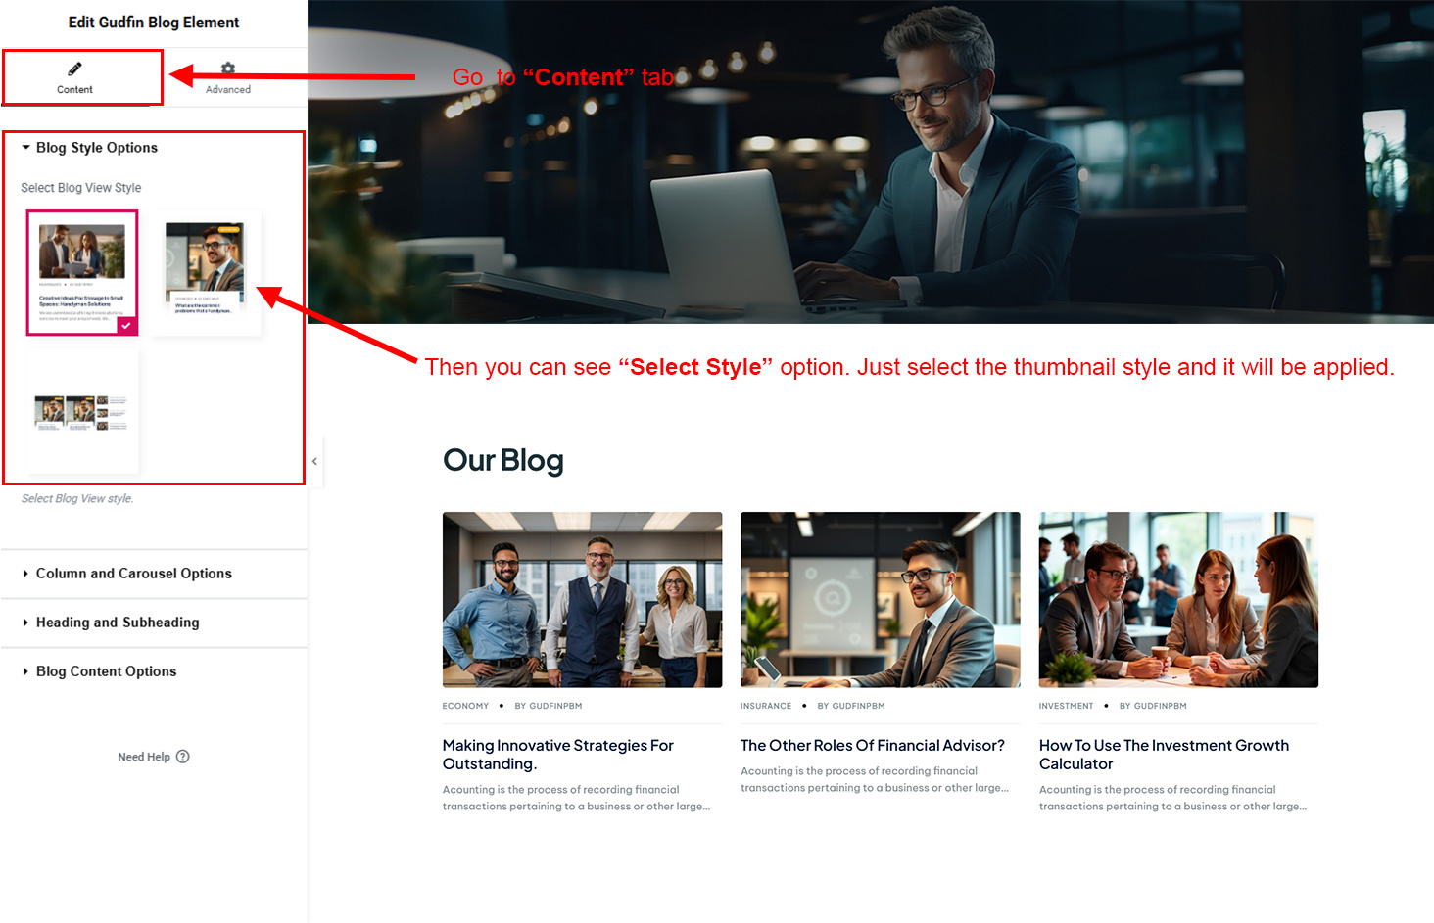Click the INSURANCE category link
Screen dimensions: 1434x923
(765, 706)
